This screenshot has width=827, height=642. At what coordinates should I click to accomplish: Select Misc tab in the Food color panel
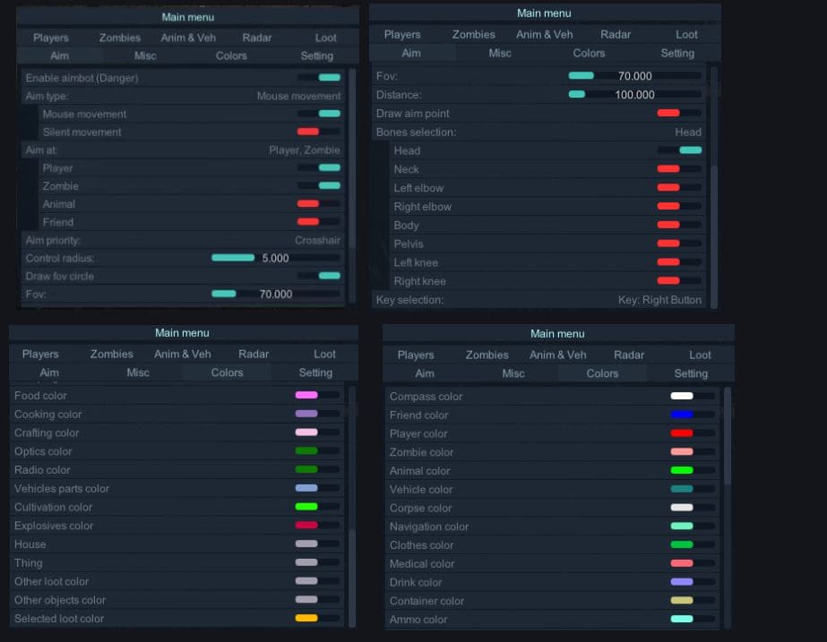click(138, 372)
